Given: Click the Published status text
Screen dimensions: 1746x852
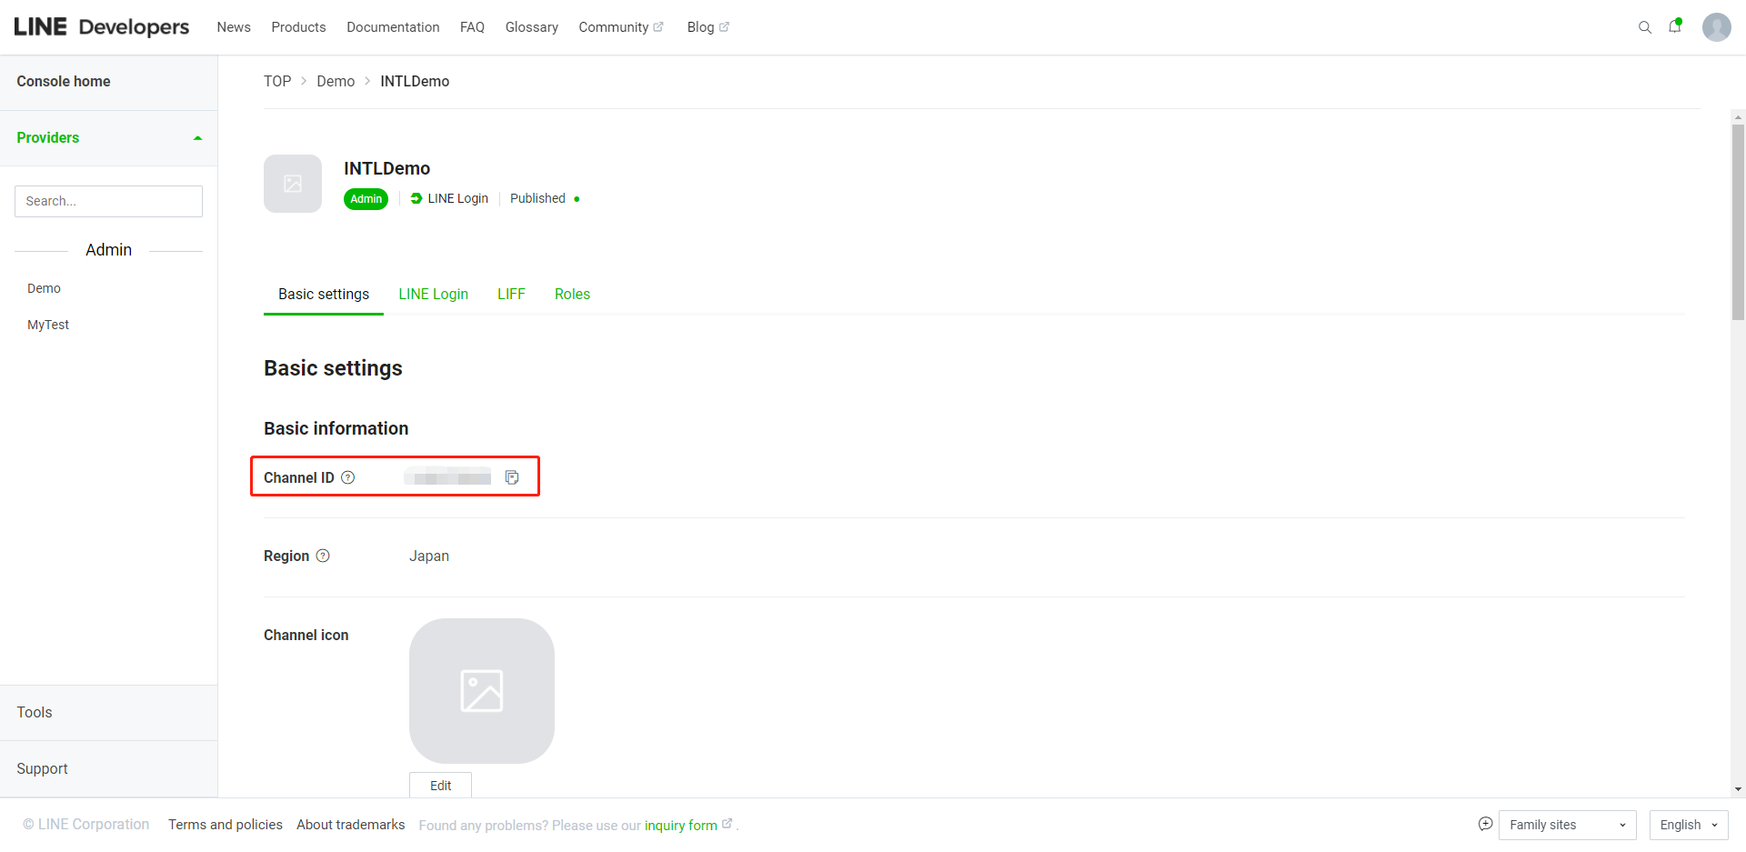Looking at the screenshot, I should pyautogui.click(x=537, y=198).
